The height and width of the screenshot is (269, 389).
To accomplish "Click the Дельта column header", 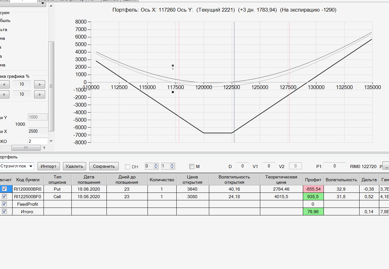I will [x=369, y=180].
